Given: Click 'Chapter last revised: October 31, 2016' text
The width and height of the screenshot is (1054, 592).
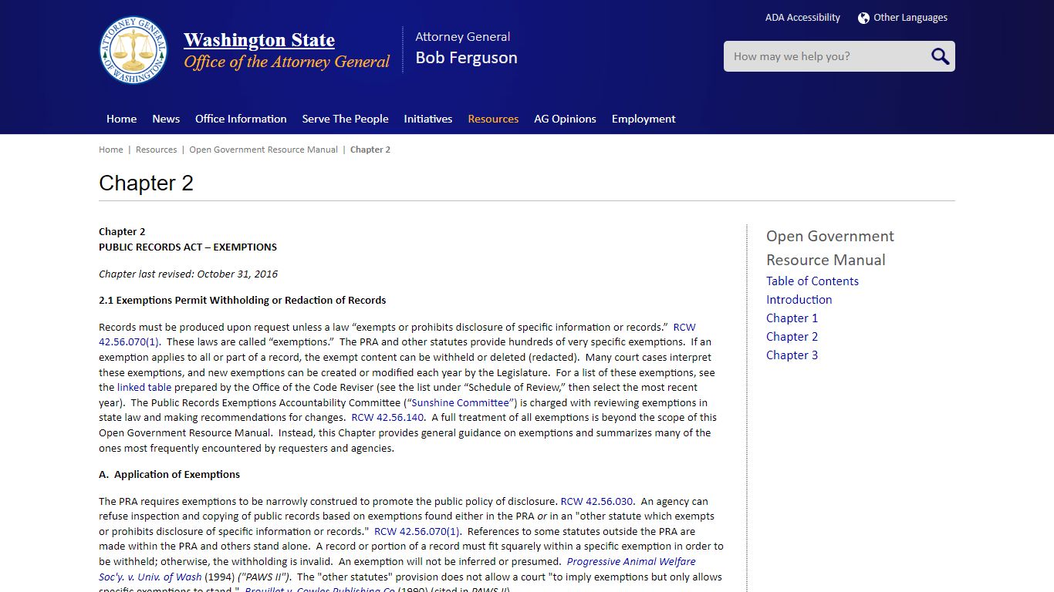Looking at the screenshot, I should 188,274.
